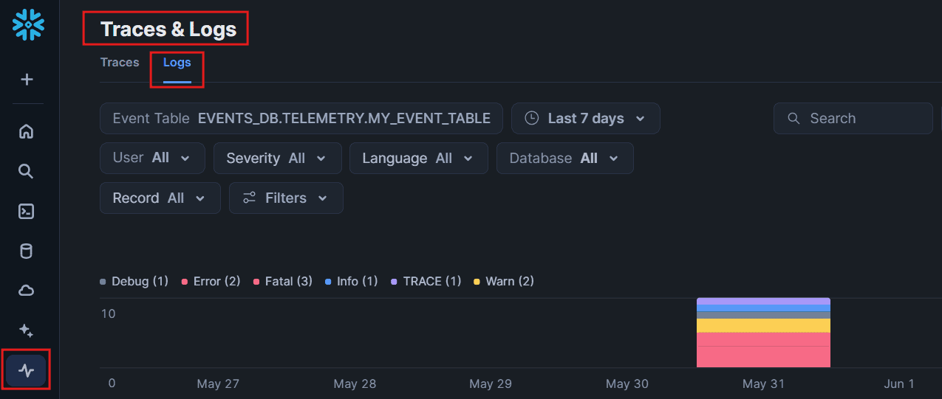This screenshot has height=399, width=942.
Task: Toggle the Warn (2) legend series
Action: click(504, 281)
